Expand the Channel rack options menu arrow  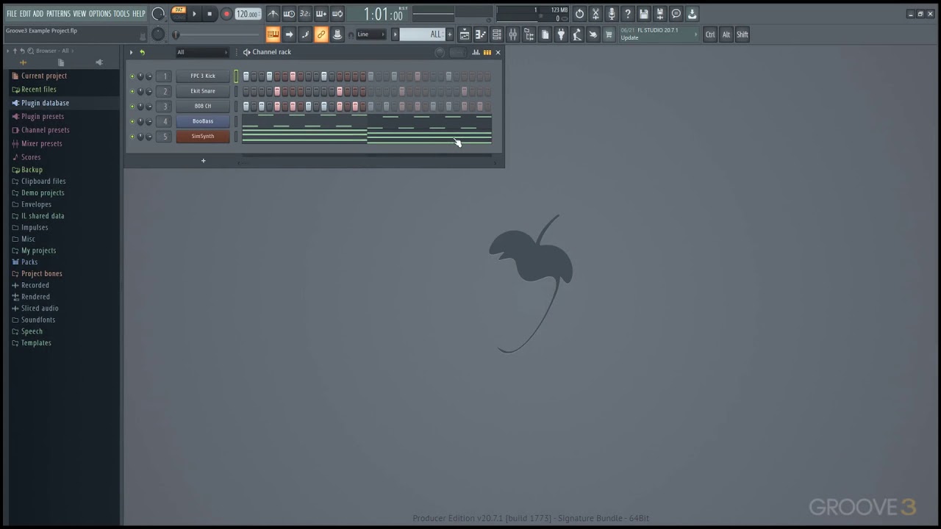(131, 52)
